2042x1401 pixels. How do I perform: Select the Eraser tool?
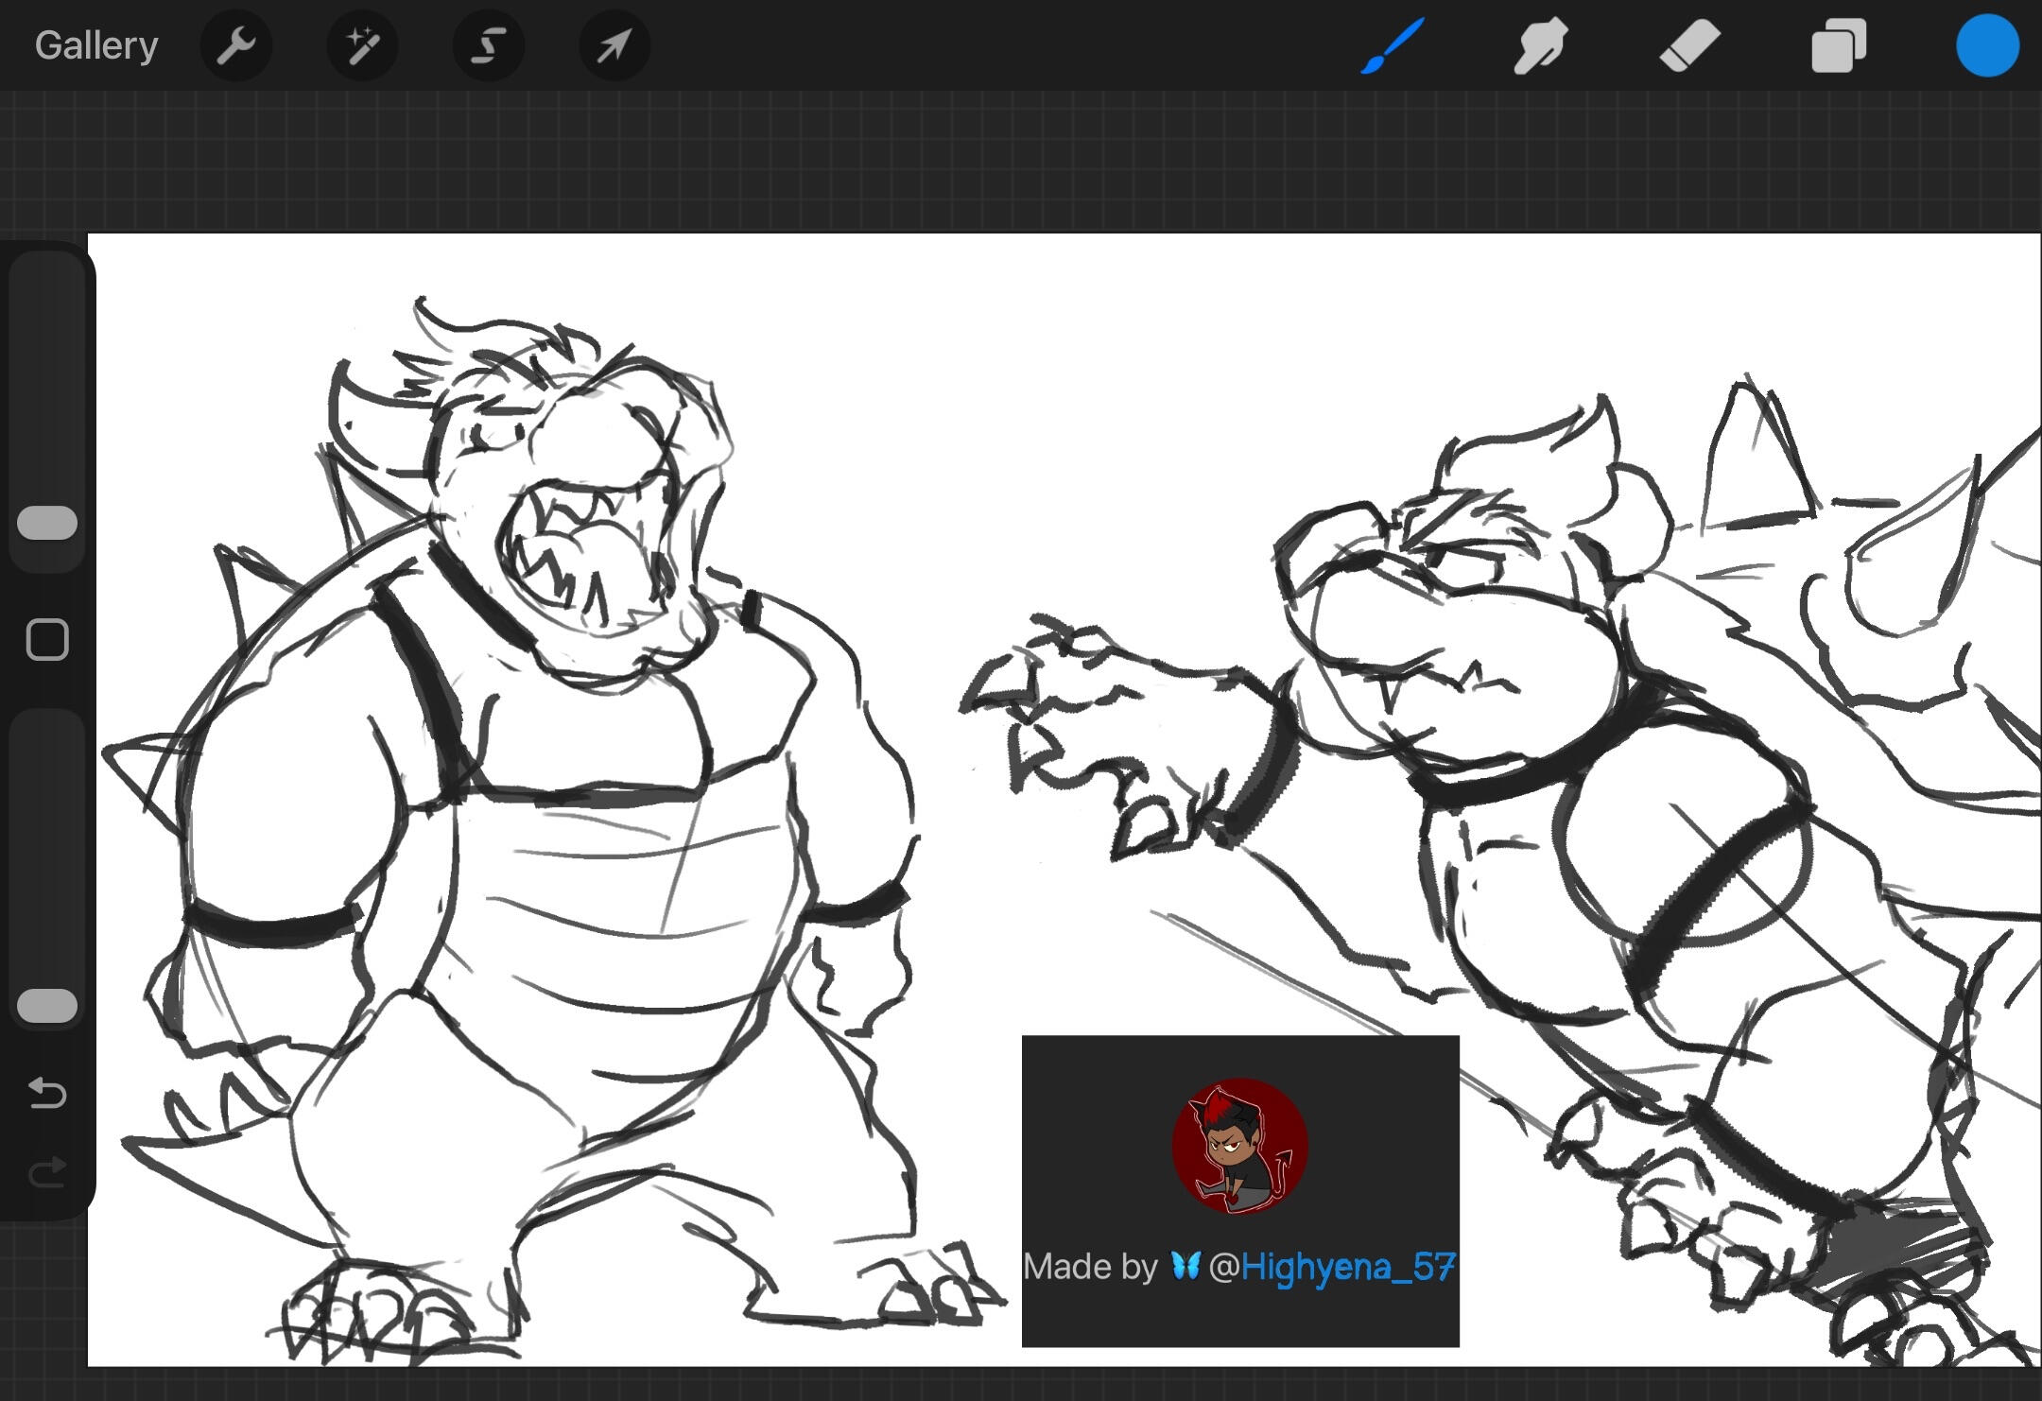(x=1689, y=45)
